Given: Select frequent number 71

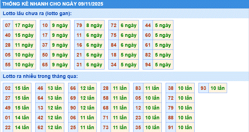Looking at the screenshot, I should 106,118.
